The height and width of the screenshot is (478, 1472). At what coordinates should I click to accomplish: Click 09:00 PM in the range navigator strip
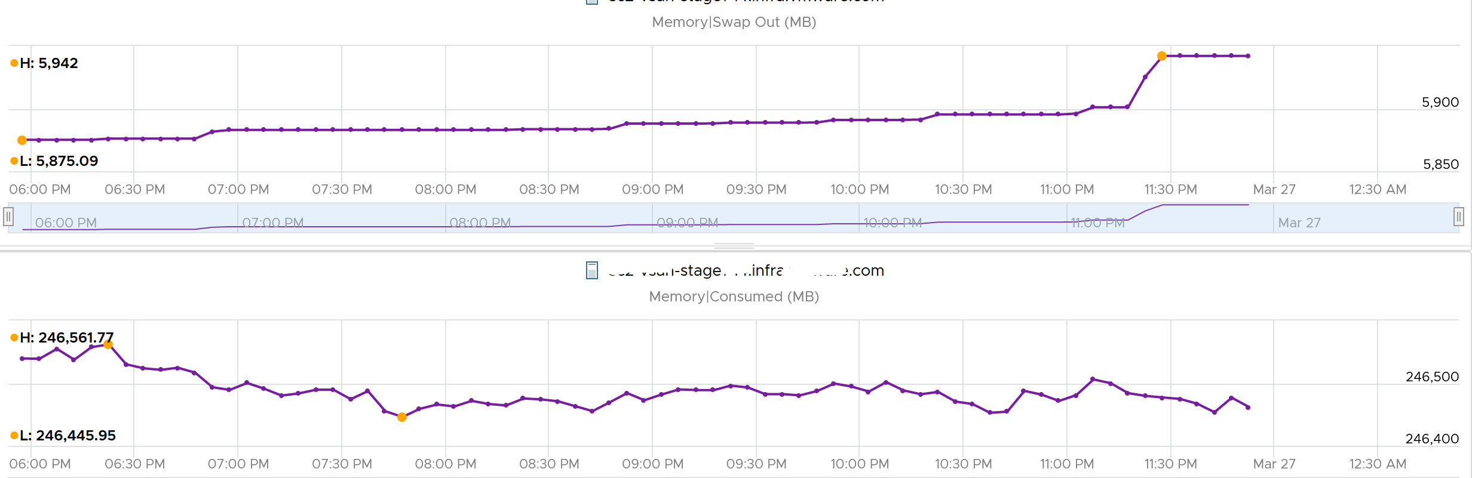pyautogui.click(x=688, y=223)
